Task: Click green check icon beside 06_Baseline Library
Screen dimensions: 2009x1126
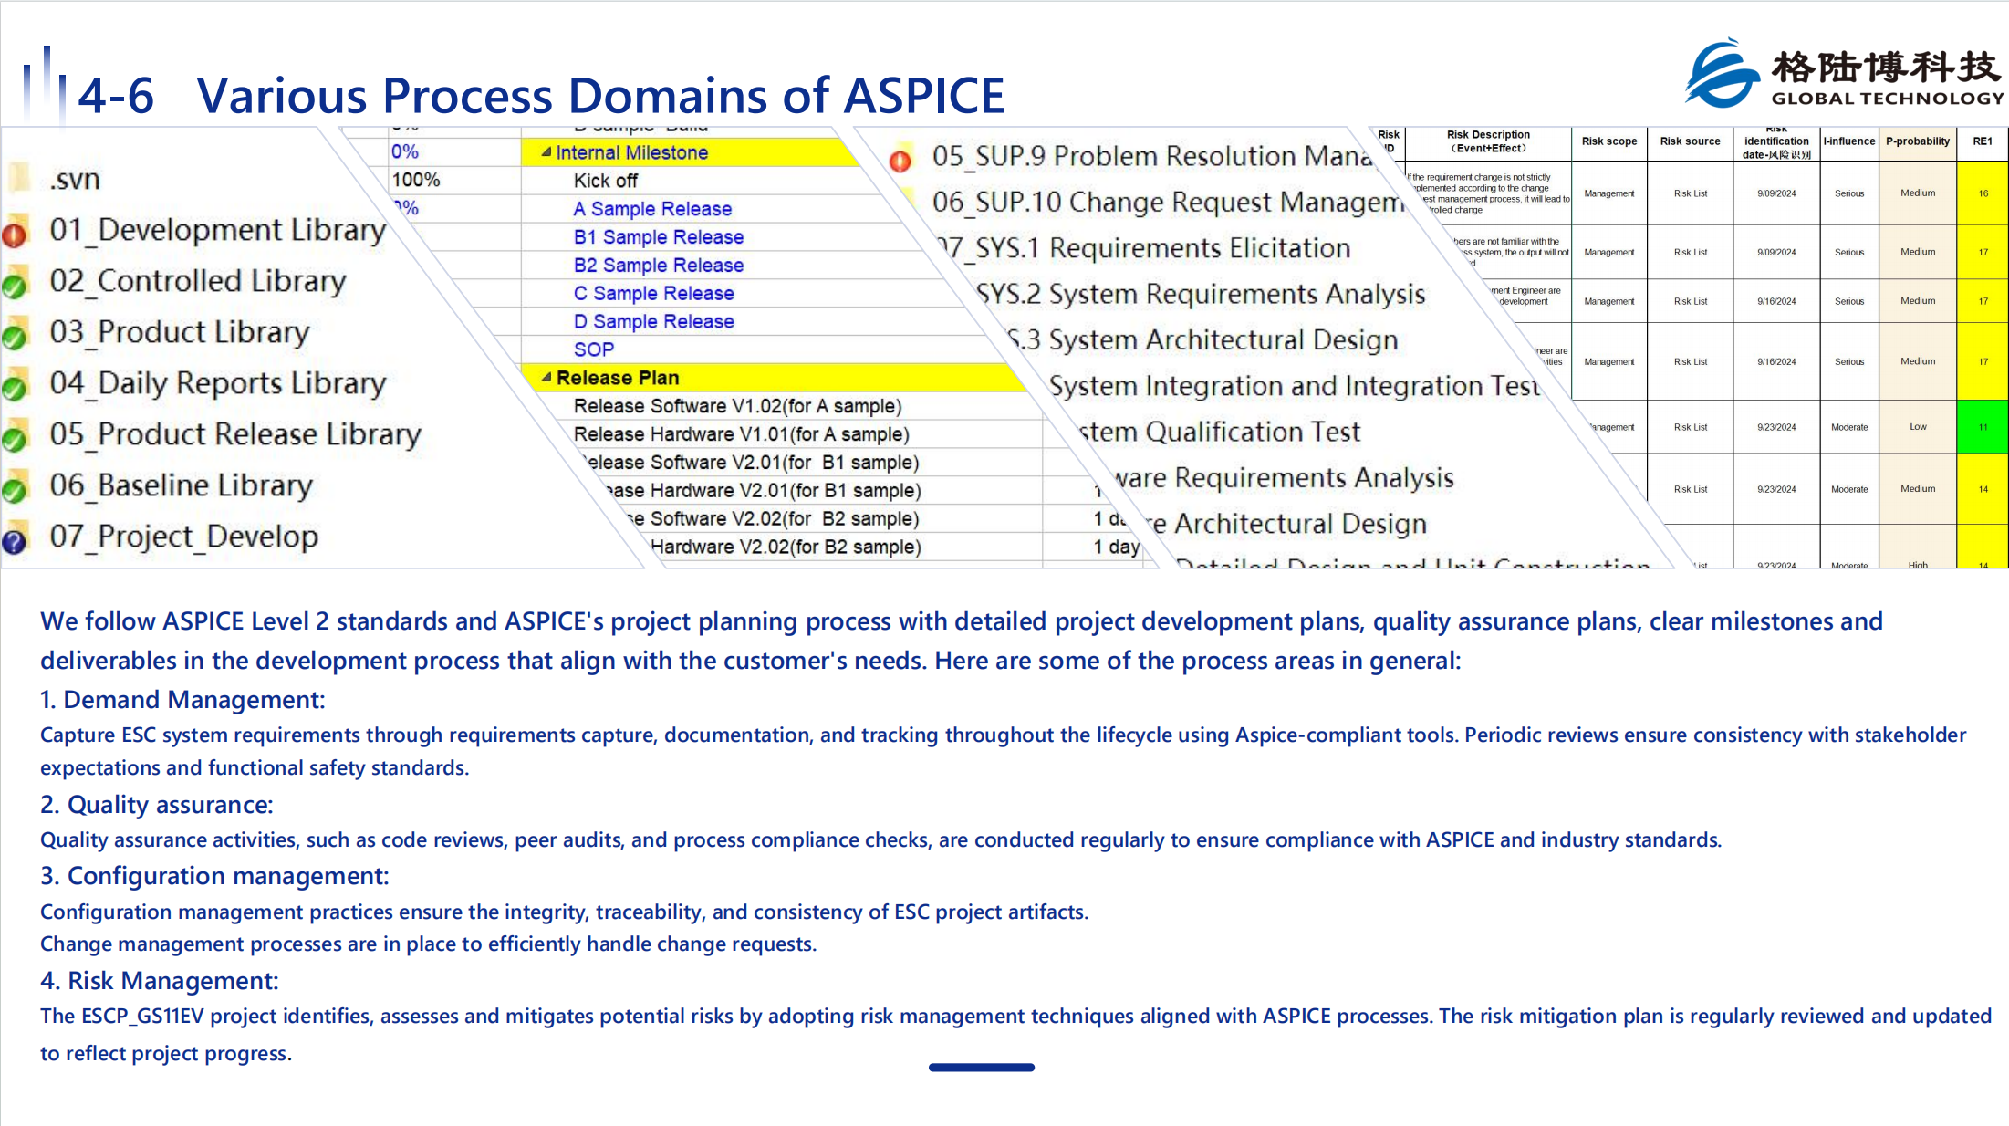Action: pyautogui.click(x=15, y=489)
